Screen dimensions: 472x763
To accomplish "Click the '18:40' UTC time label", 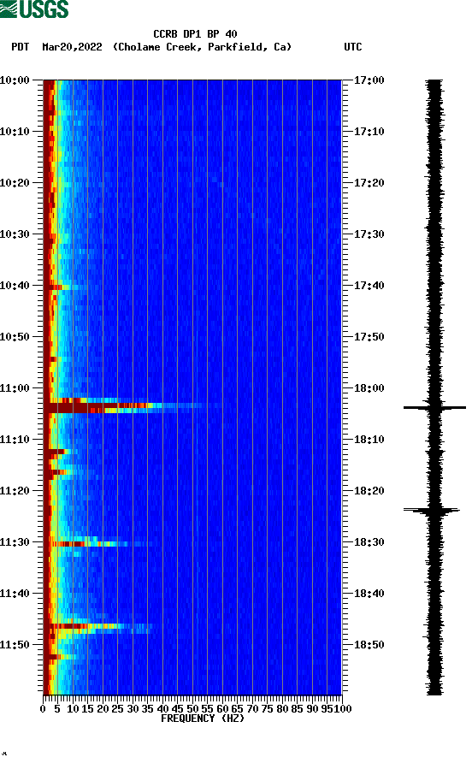I will click(x=369, y=593).
